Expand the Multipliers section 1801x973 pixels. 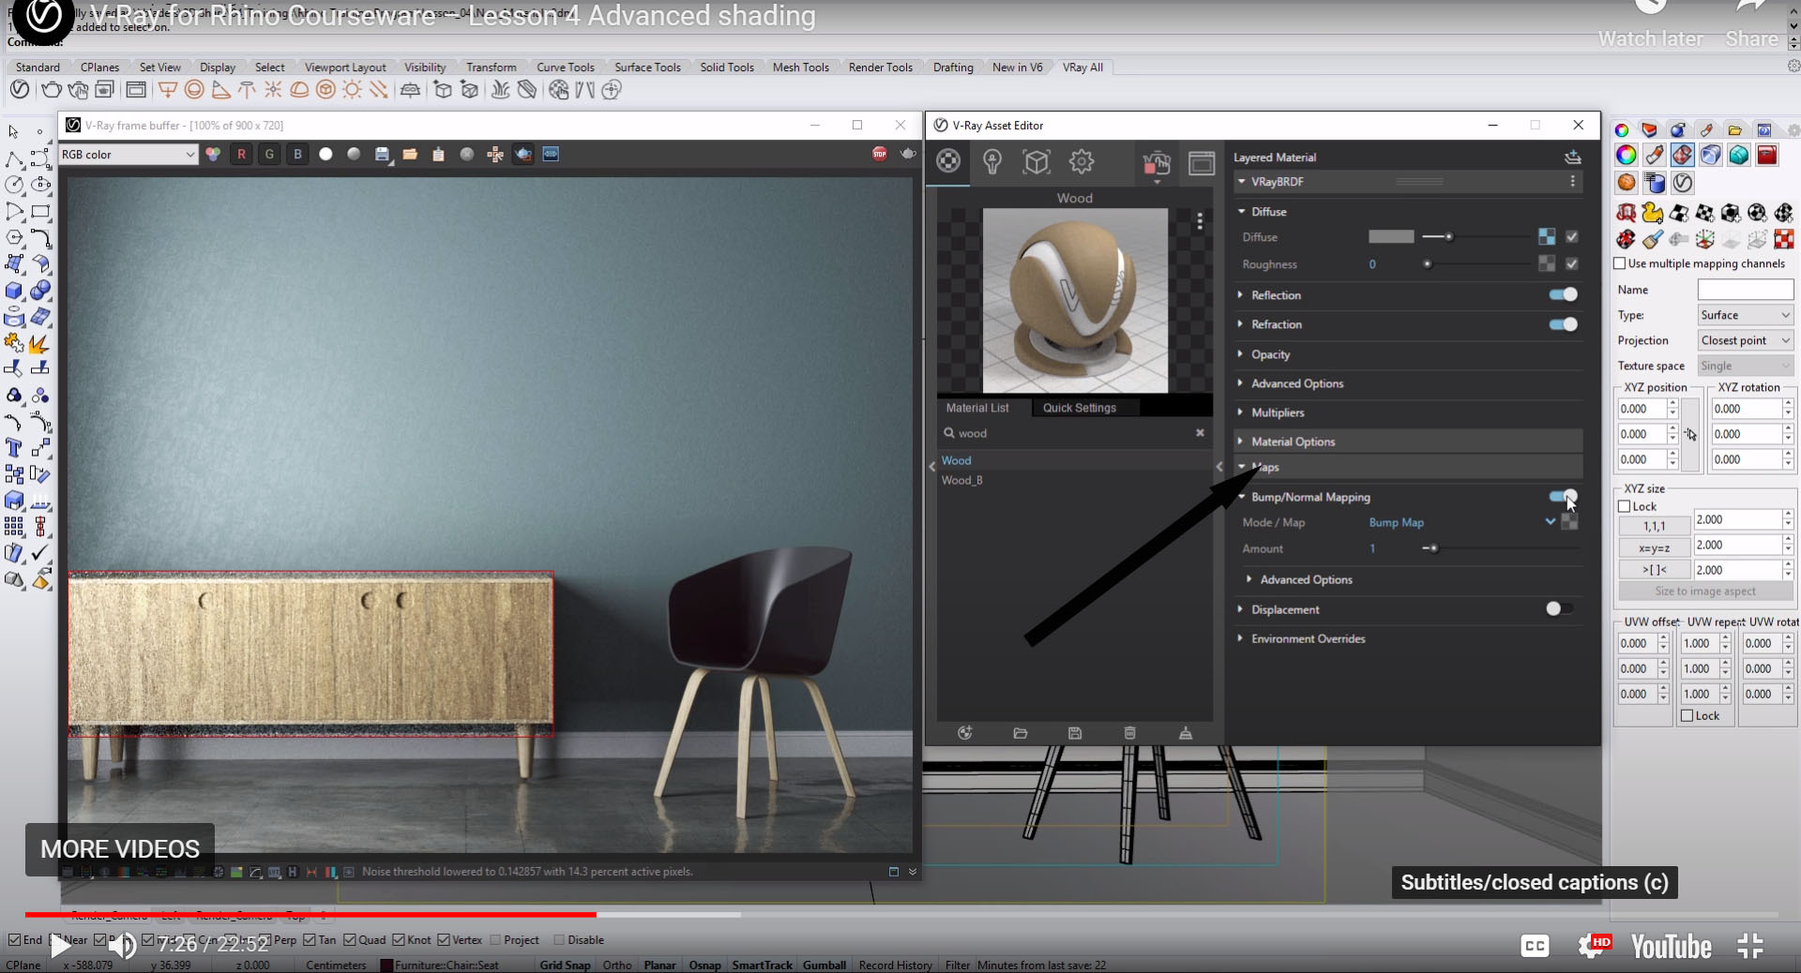click(1242, 412)
